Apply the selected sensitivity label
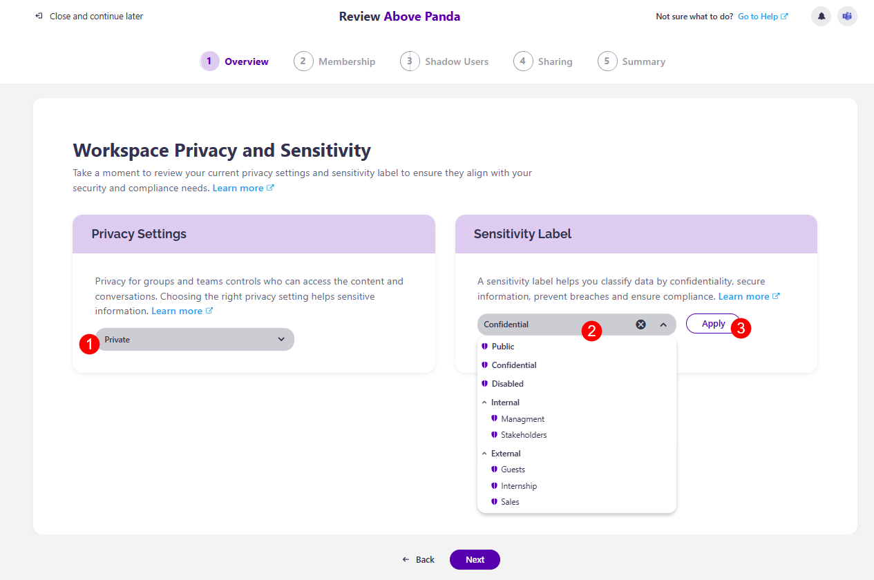The width and height of the screenshot is (874, 580). (x=712, y=323)
